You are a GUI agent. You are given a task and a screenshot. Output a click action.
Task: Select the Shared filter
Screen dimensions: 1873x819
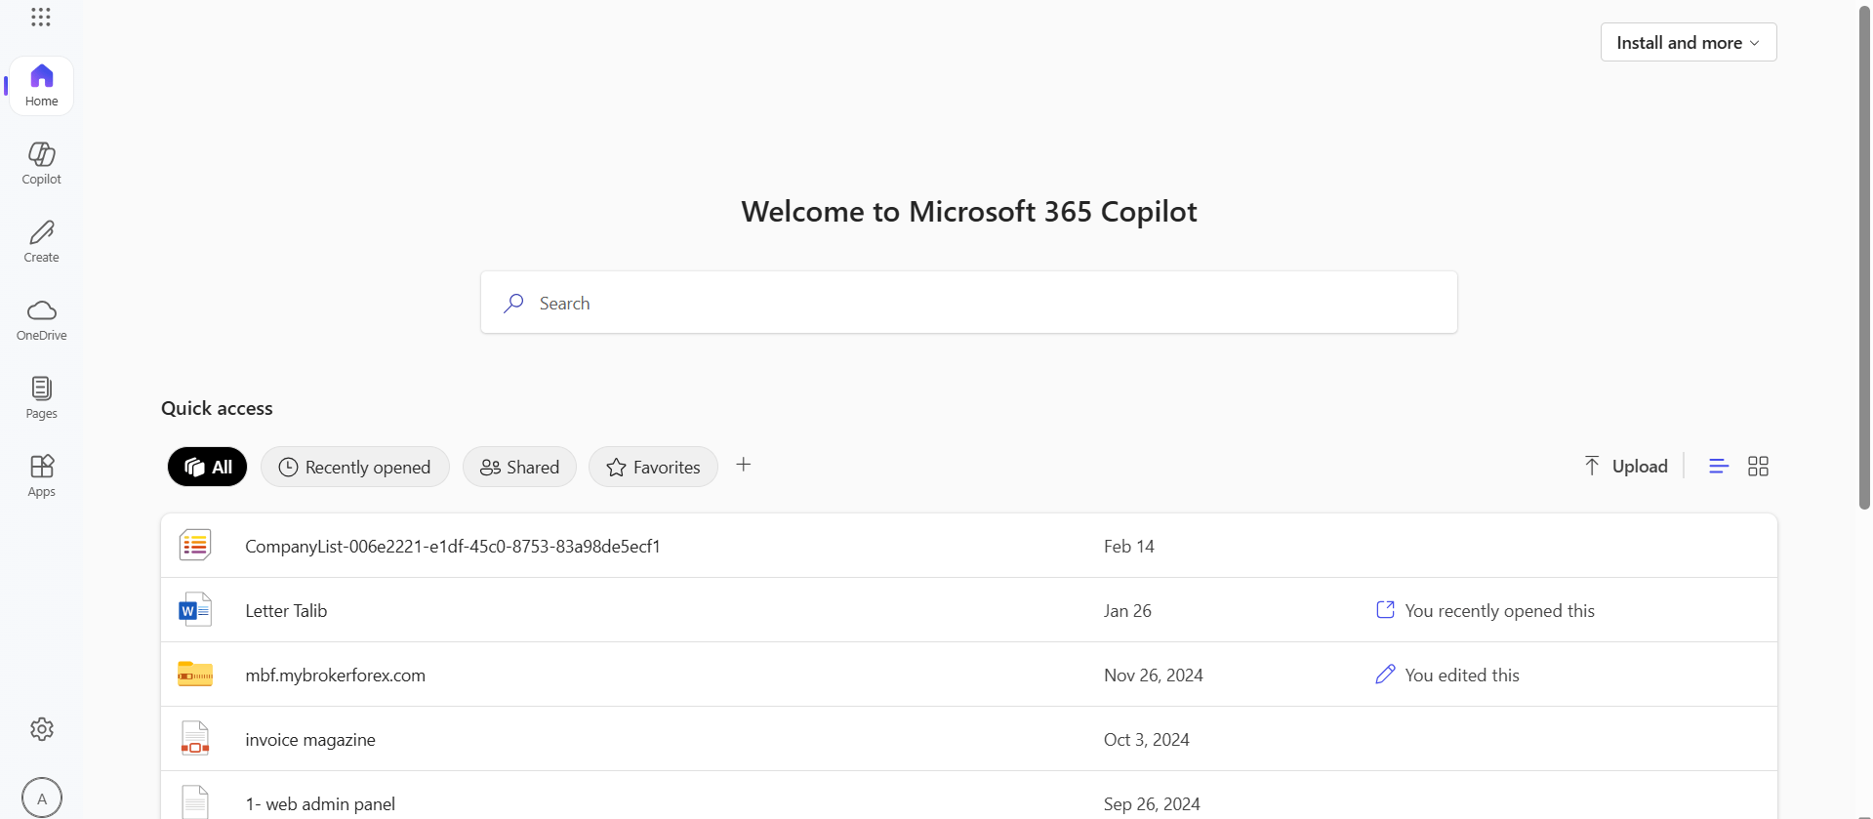point(519,467)
